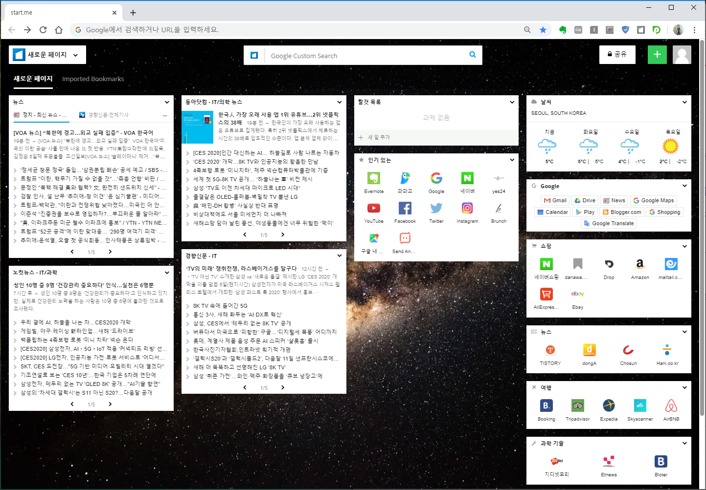Open the Gmail link
706x490 pixels.
[555, 200]
